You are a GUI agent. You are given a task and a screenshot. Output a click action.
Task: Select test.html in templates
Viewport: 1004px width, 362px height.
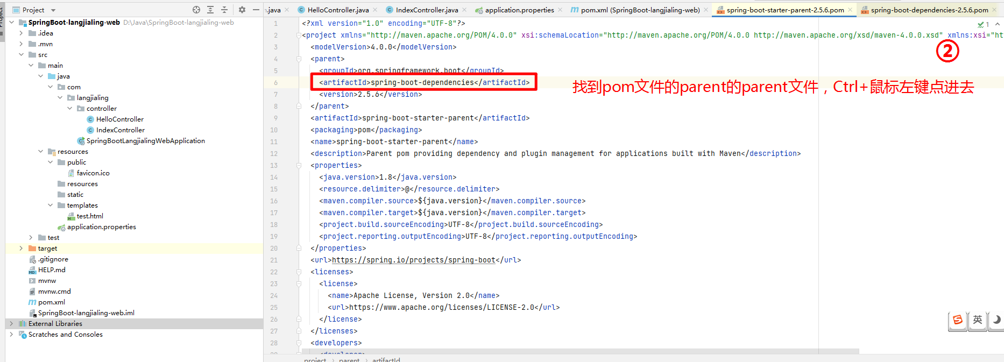pyautogui.click(x=89, y=216)
